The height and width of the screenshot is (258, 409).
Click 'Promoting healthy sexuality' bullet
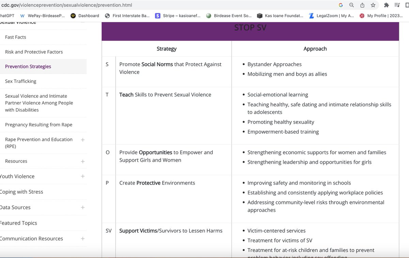point(281,122)
